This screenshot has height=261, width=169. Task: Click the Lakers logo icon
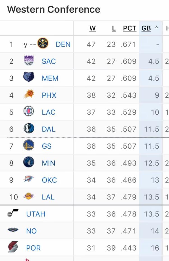29,196
